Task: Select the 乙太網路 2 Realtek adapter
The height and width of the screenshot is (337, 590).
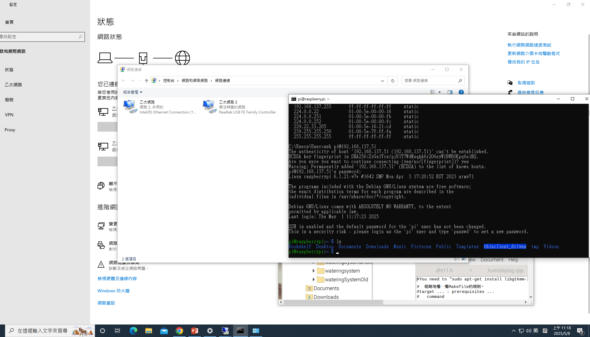Action: 239,107
